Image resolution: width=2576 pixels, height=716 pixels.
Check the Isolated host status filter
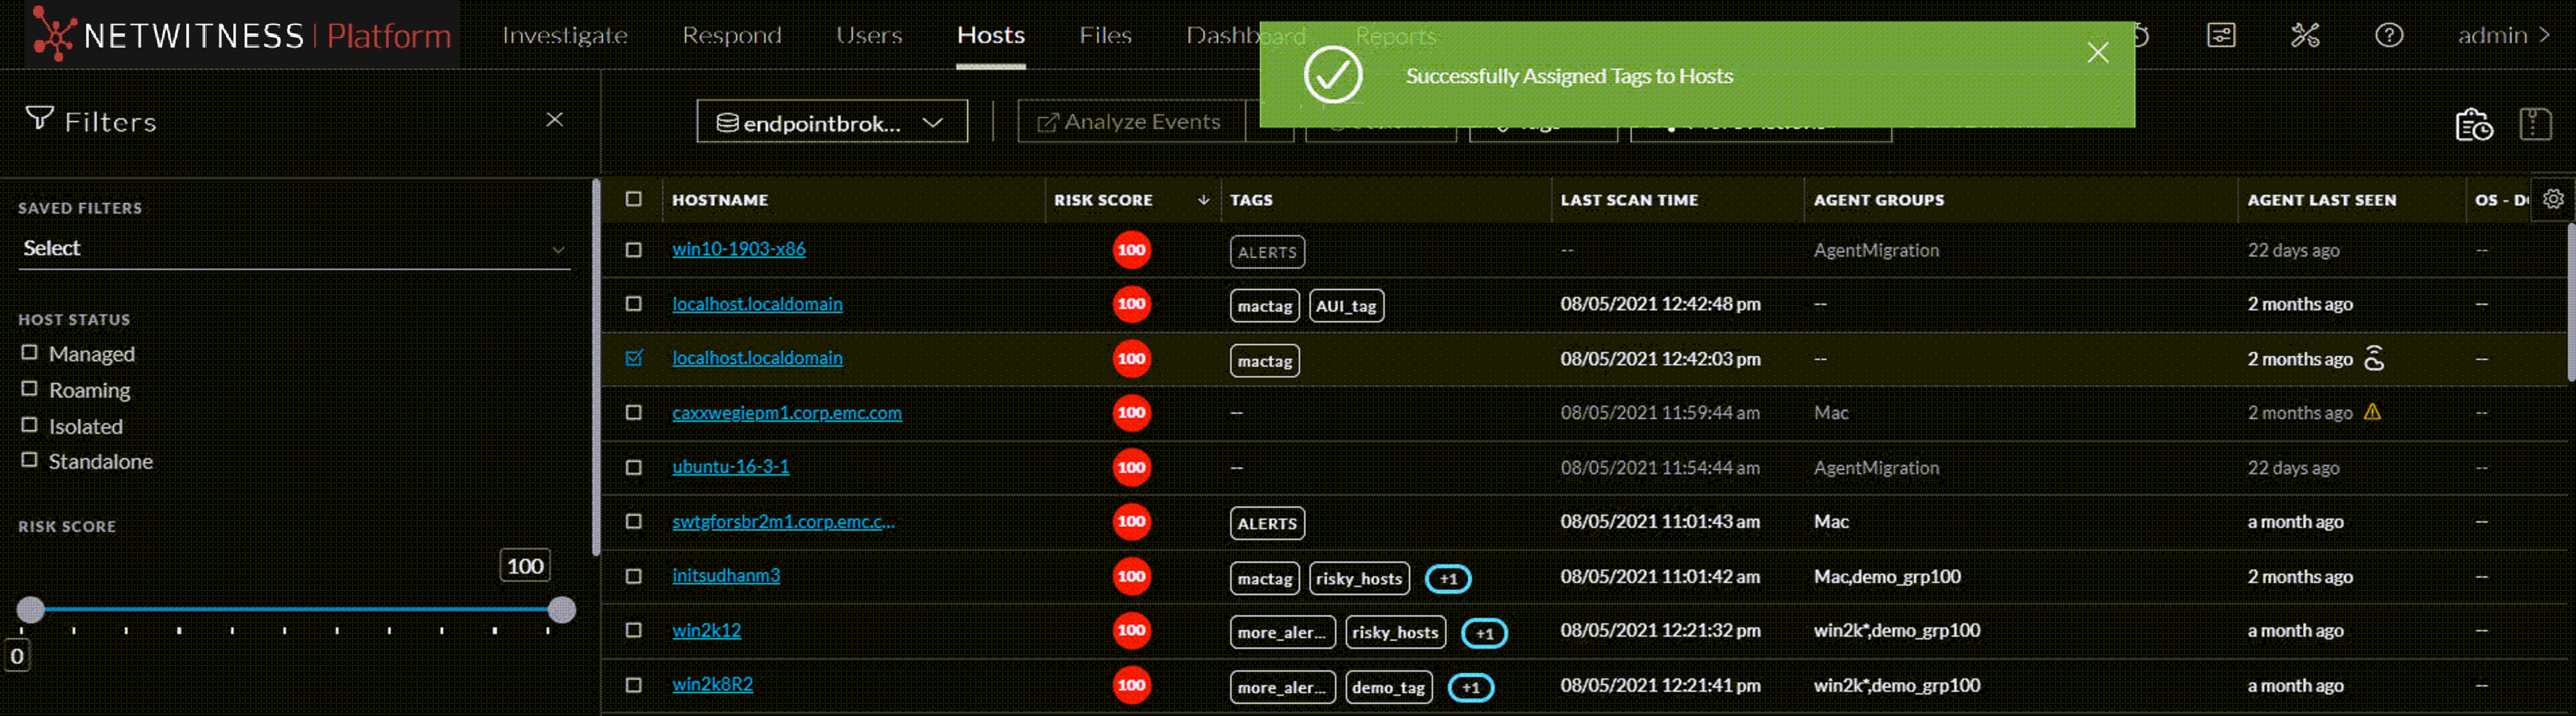click(x=30, y=425)
